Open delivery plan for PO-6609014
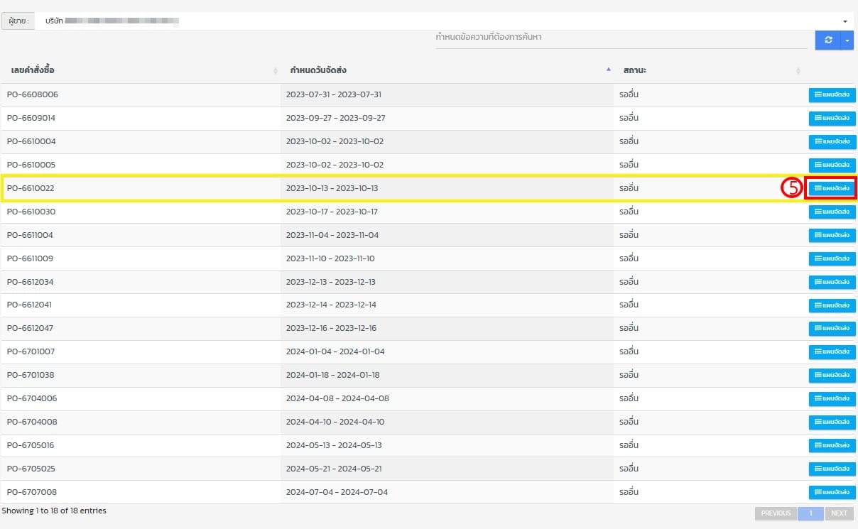Viewport: 858px width, 529px height. [x=832, y=118]
